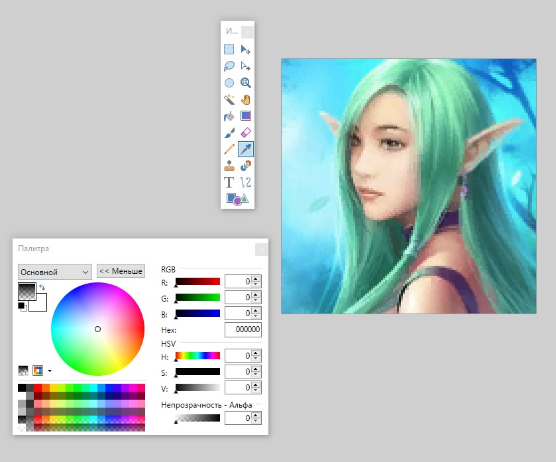This screenshot has width=556, height=462.
Task: Select the Color Picker eyedropper tool
Action: click(x=245, y=149)
